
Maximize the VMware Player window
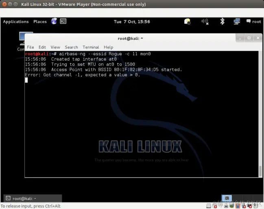pos(15,4)
